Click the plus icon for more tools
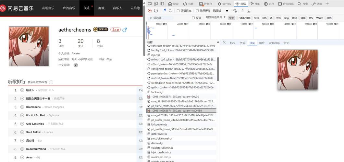The height and width of the screenshot is (162, 344). 327,4
